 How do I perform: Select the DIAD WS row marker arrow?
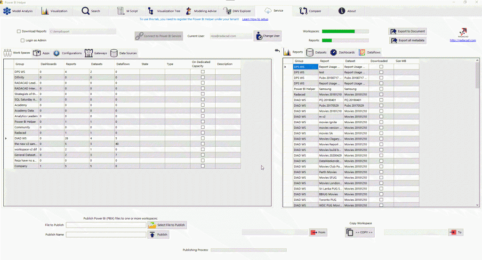(x=6, y=138)
